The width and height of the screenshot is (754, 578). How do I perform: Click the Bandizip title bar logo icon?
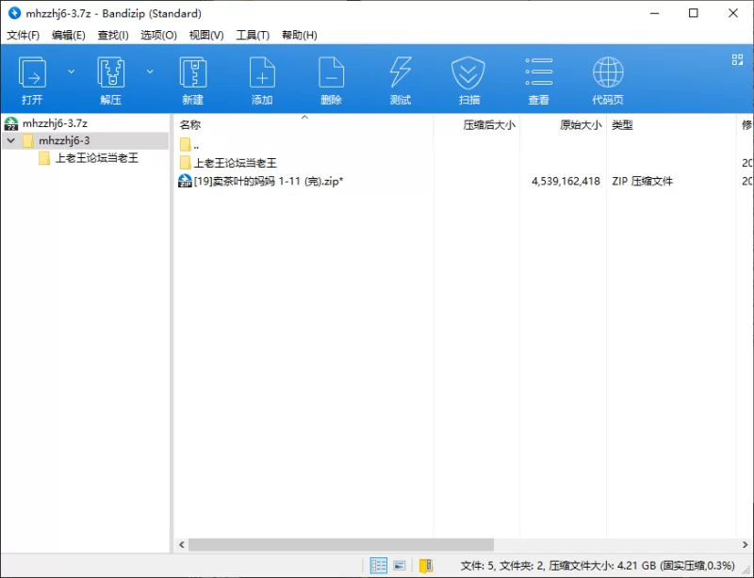point(14,13)
